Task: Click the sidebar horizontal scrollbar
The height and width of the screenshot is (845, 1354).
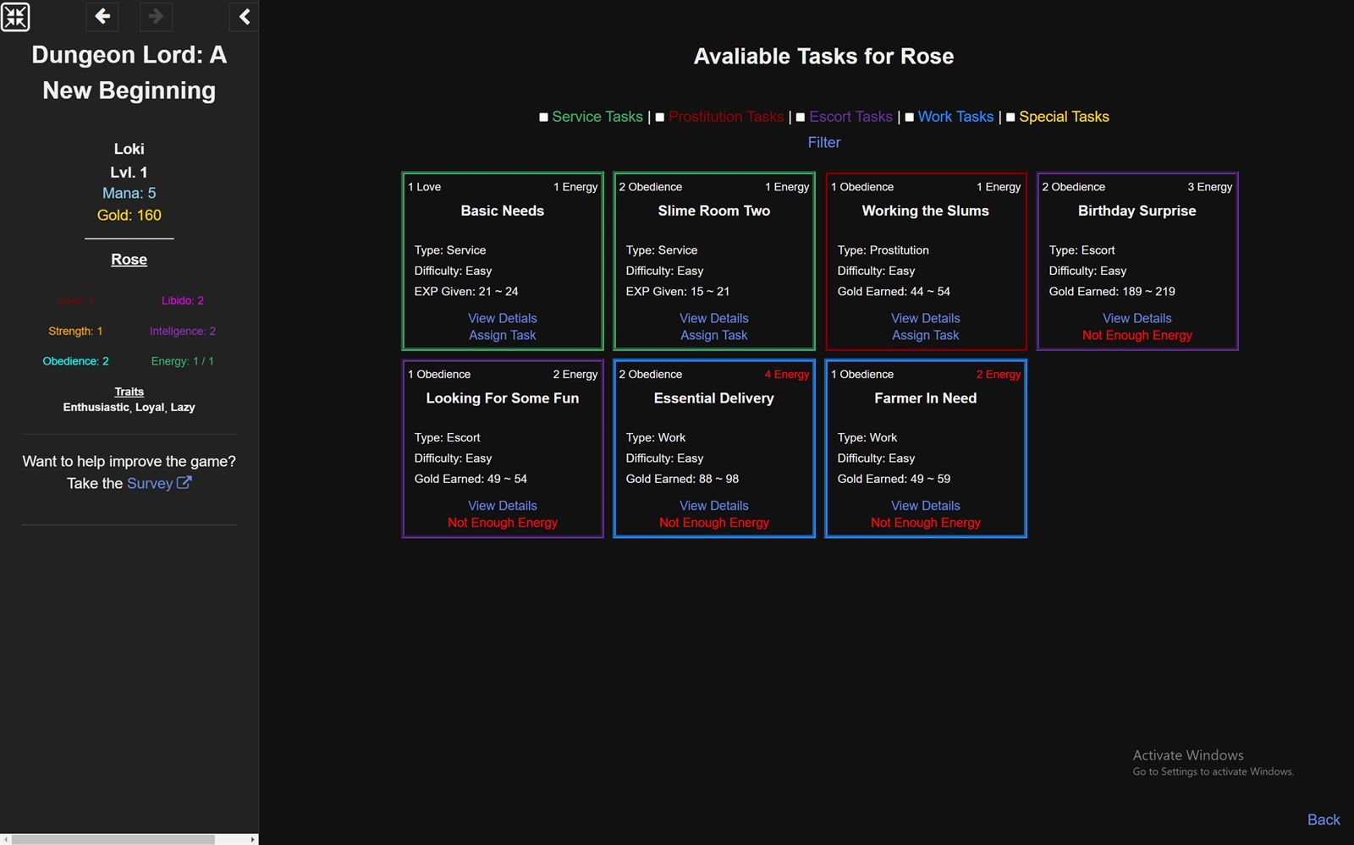Action: tap(114, 839)
